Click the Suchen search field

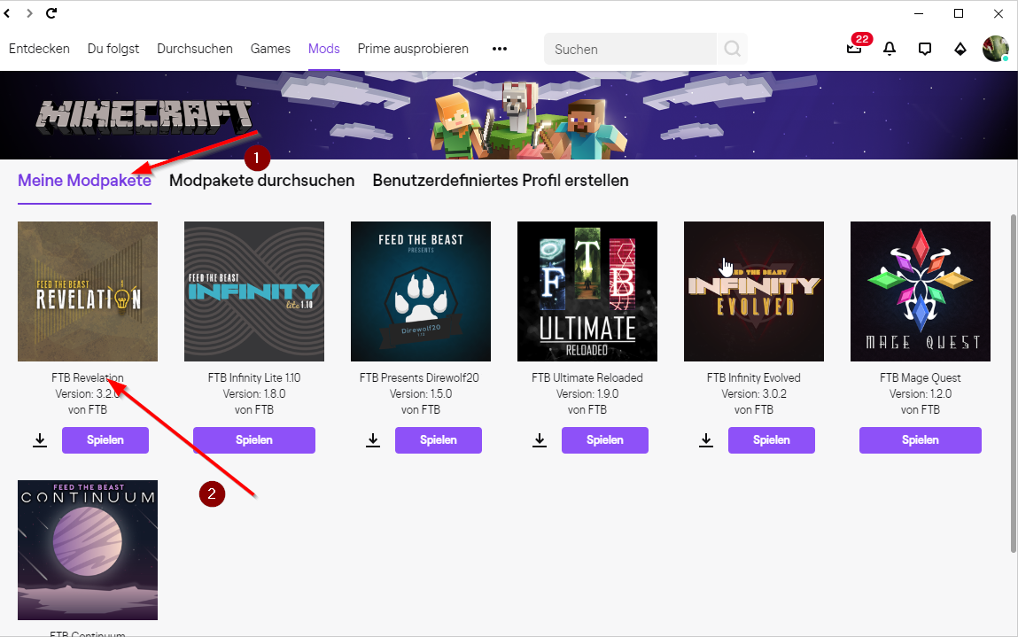pos(630,49)
